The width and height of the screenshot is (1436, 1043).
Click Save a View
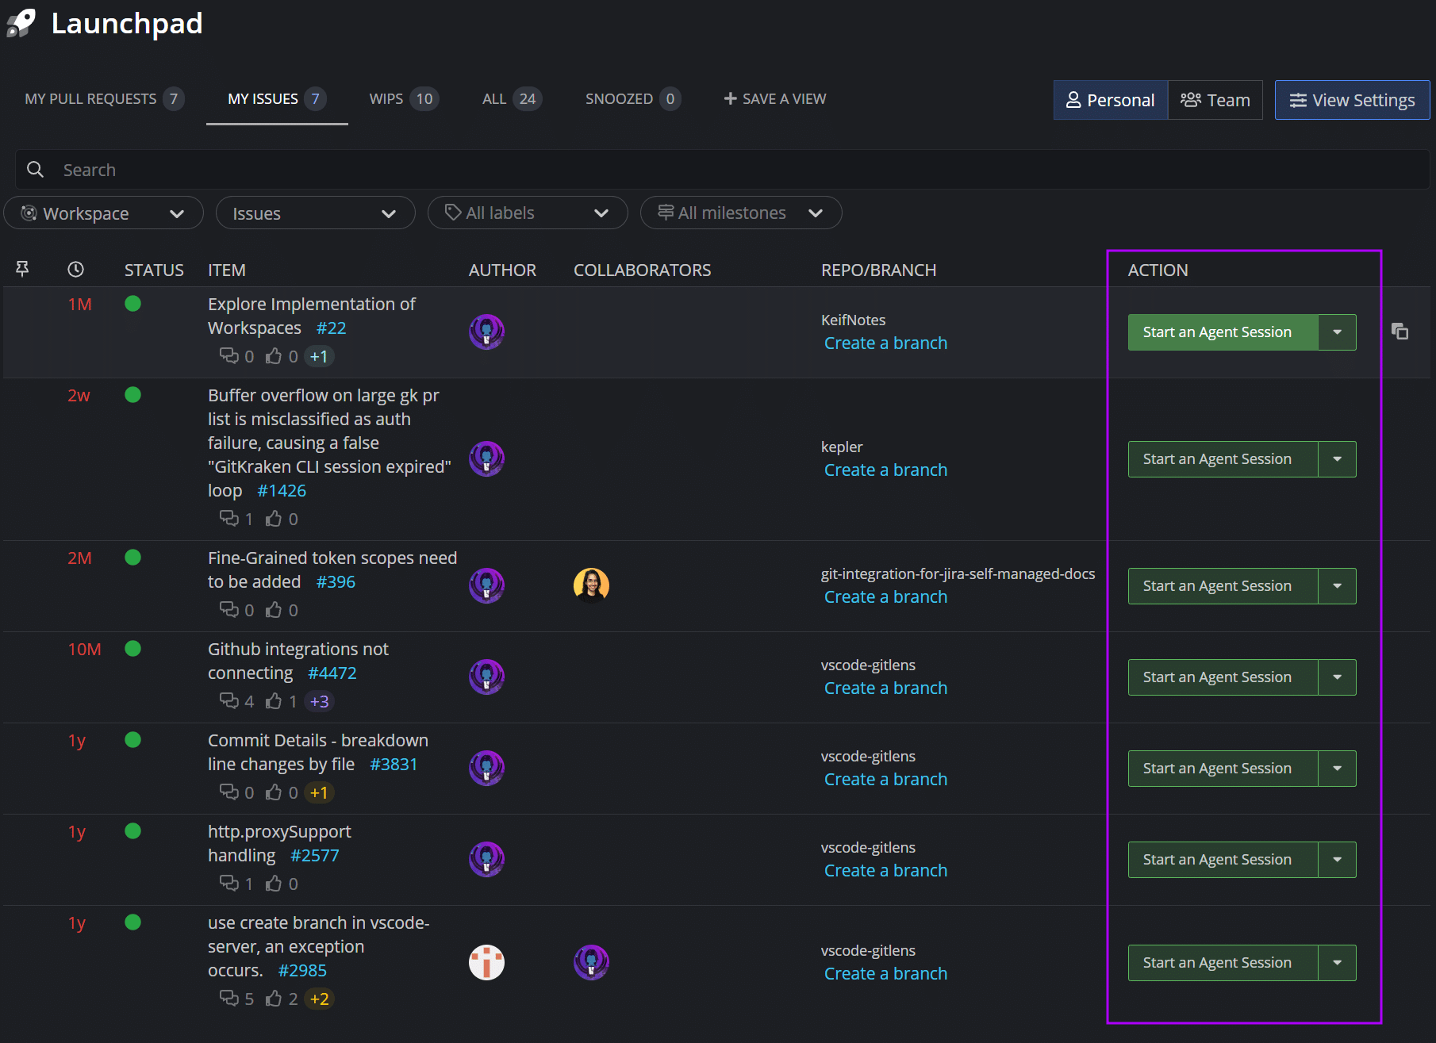(775, 99)
